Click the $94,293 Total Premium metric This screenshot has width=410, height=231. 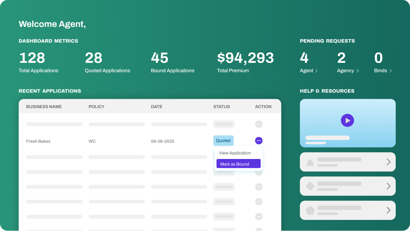(245, 62)
